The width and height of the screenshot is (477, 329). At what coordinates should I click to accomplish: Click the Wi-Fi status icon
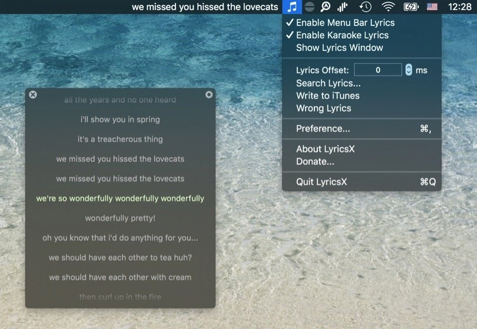(x=388, y=7)
